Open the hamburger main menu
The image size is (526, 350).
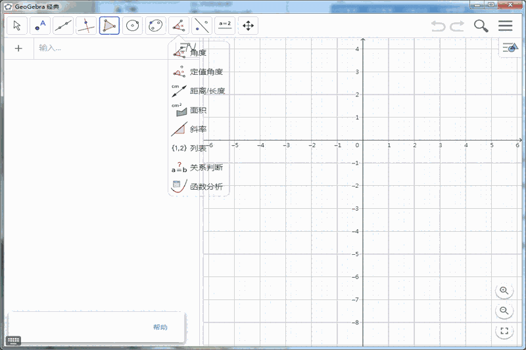click(x=505, y=26)
